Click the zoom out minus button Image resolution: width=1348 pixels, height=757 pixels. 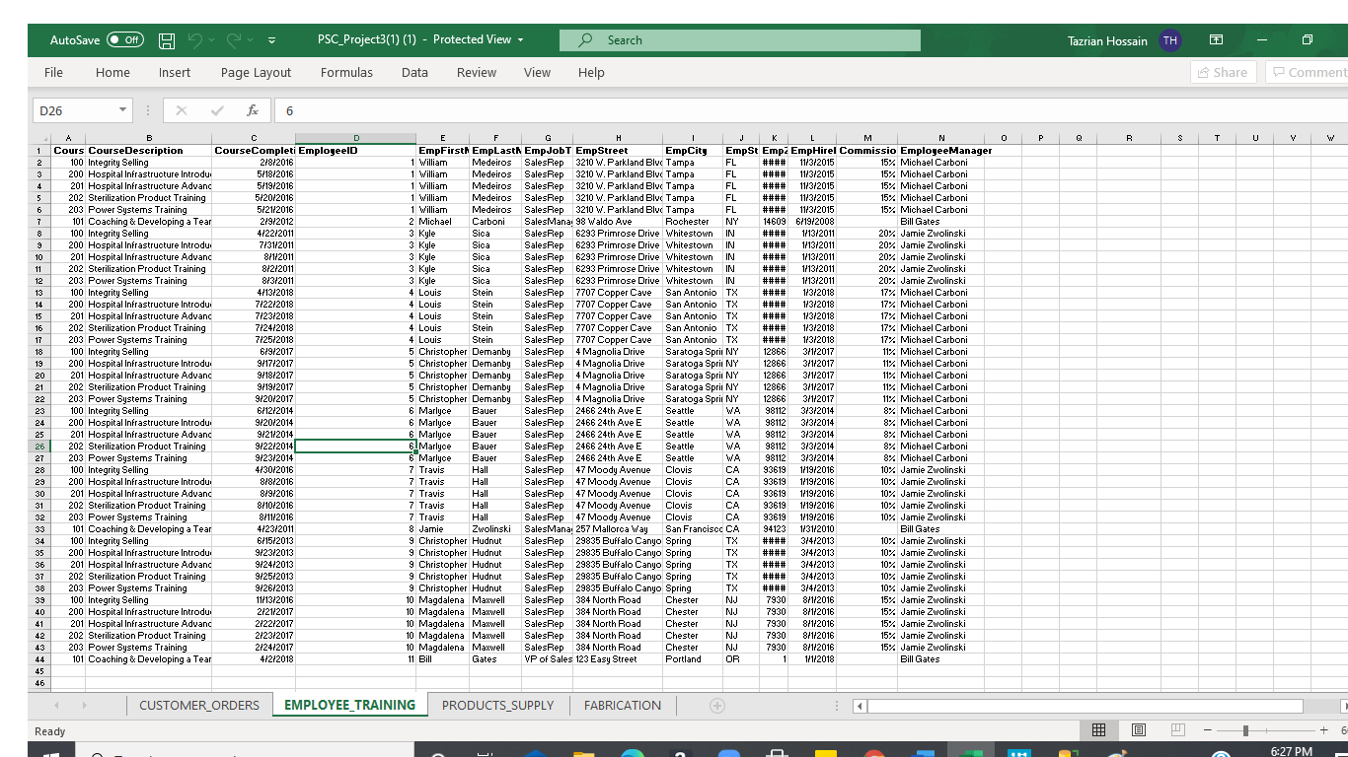pyautogui.click(x=1209, y=730)
